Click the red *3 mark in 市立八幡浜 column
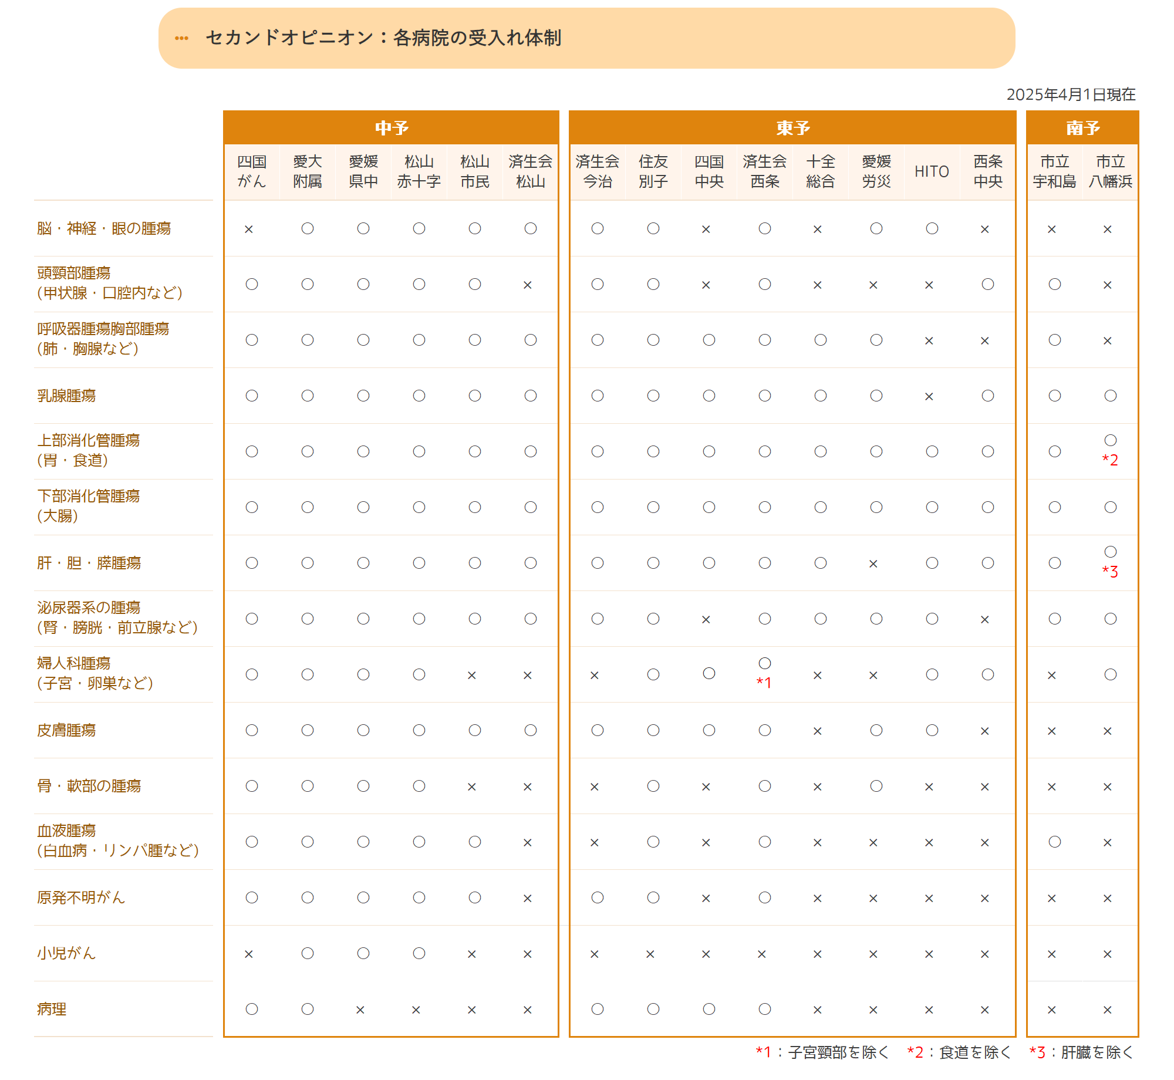The height and width of the screenshot is (1080, 1174). tap(1109, 572)
